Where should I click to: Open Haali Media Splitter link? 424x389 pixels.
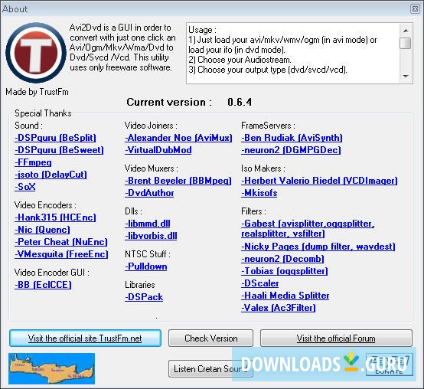pos(285,296)
